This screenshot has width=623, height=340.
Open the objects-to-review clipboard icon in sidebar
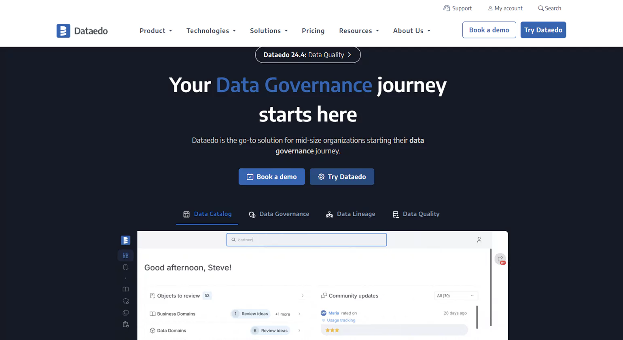click(x=125, y=267)
